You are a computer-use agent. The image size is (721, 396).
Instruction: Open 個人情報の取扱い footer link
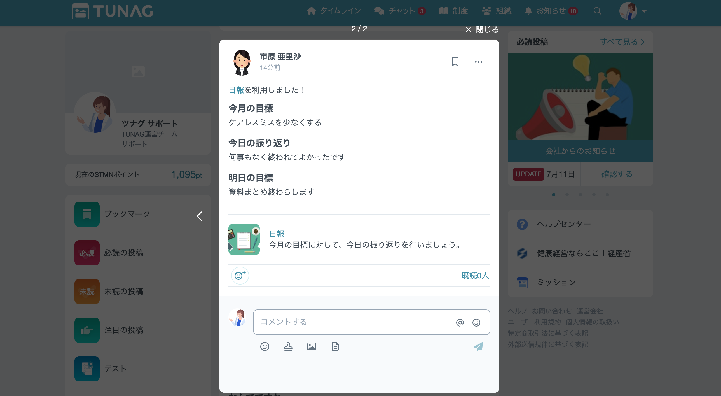[x=592, y=322]
